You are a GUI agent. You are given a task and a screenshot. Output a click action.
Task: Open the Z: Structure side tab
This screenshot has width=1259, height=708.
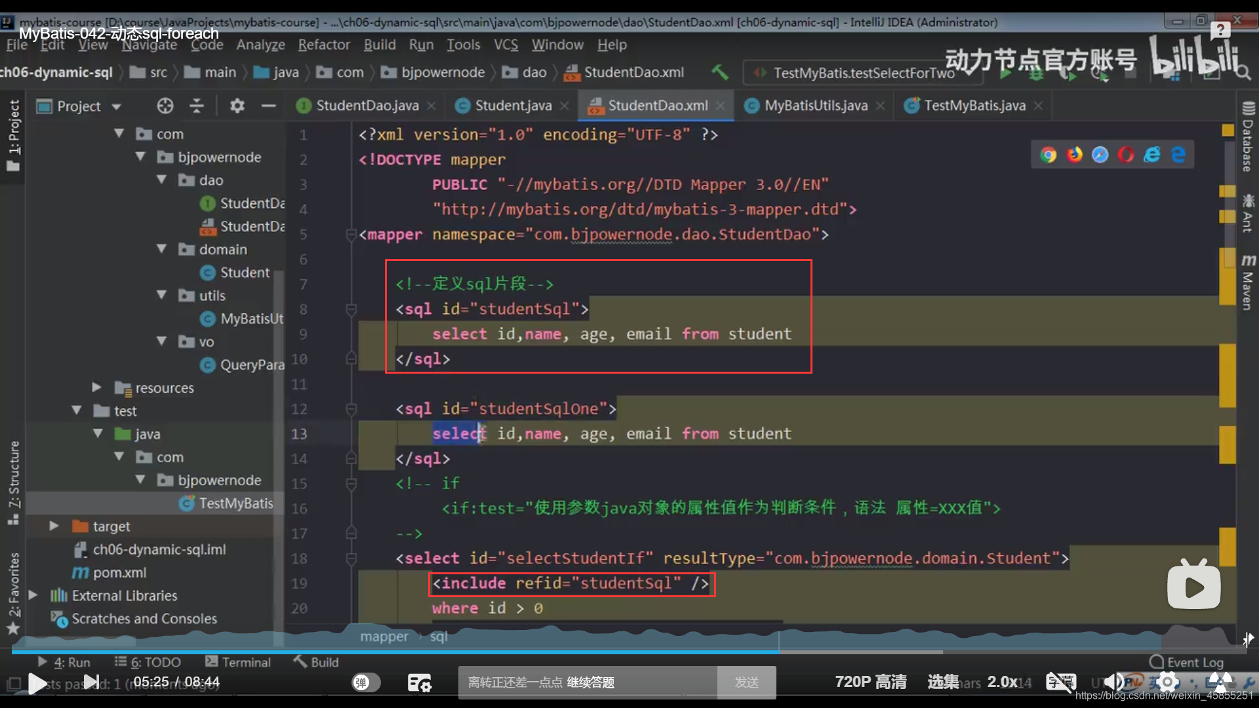tap(13, 483)
